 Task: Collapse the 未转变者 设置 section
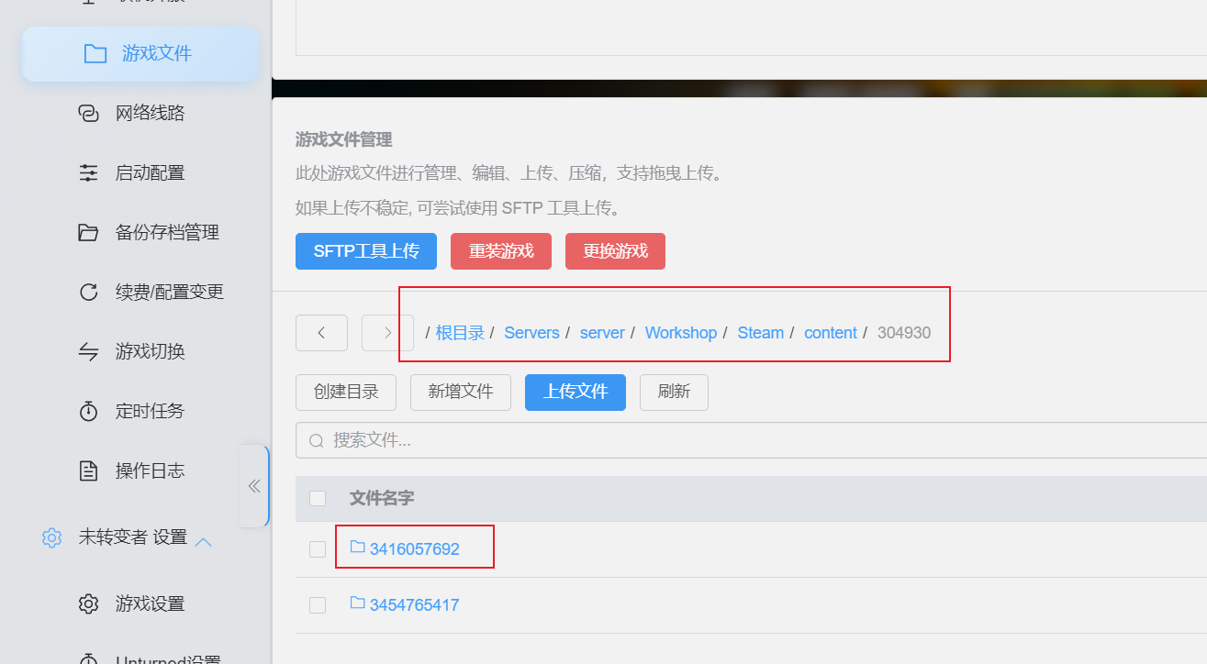point(204,540)
